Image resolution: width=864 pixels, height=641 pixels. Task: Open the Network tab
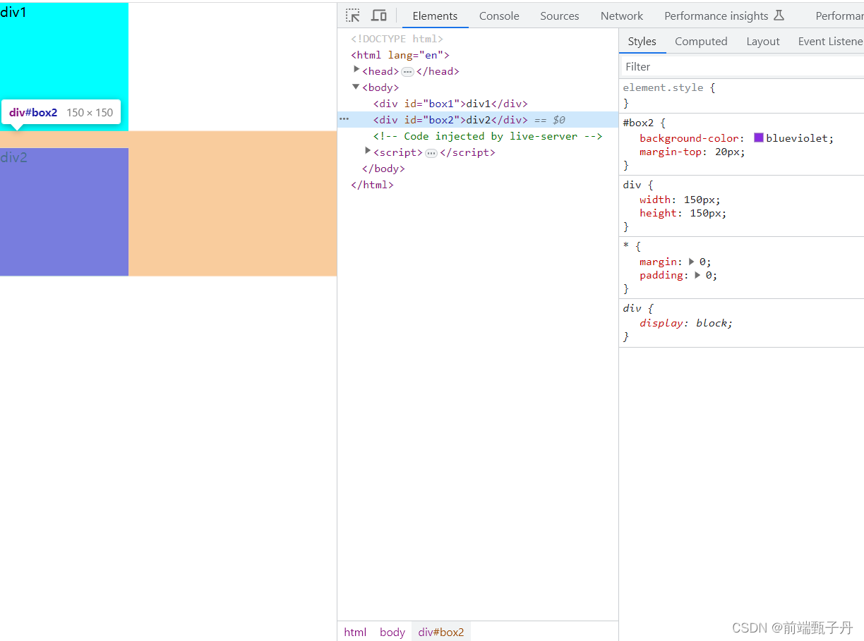622,16
